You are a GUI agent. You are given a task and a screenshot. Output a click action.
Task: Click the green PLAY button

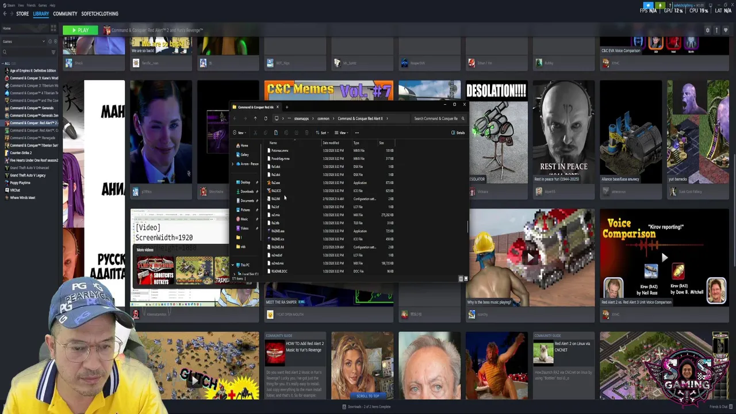point(81,30)
